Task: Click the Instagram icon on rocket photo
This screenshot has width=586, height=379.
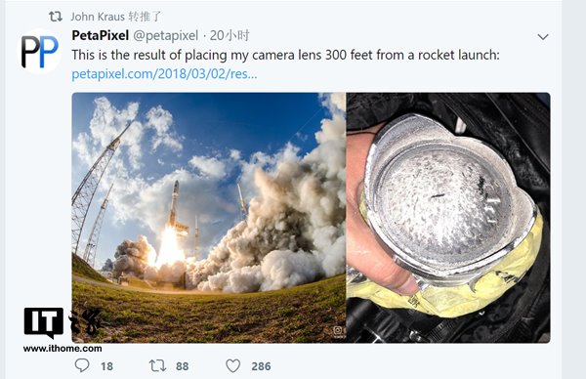Action: pos(338,330)
